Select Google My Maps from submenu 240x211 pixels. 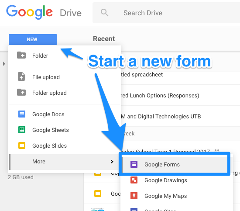pos(177,196)
